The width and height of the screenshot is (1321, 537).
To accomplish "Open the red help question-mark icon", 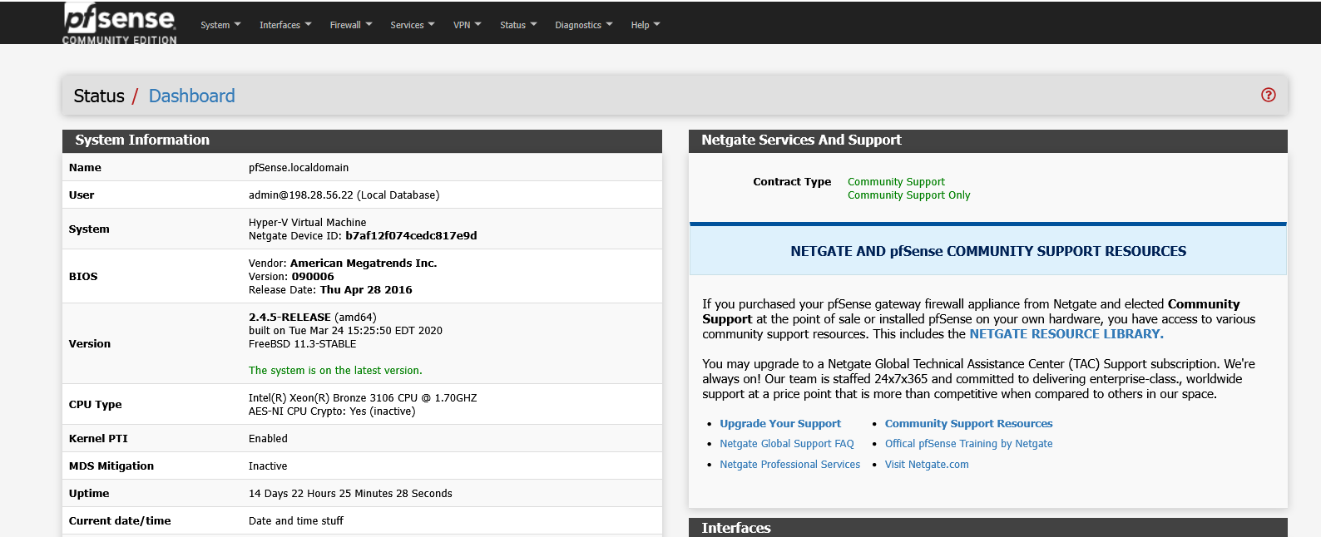I will pos(1268,95).
